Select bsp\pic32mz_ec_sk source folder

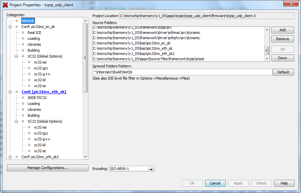(x=132, y=43)
